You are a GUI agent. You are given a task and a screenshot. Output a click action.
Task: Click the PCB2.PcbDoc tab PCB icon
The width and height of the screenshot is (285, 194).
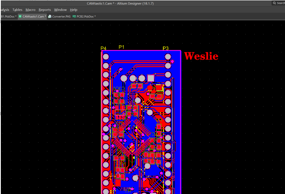click(74, 16)
